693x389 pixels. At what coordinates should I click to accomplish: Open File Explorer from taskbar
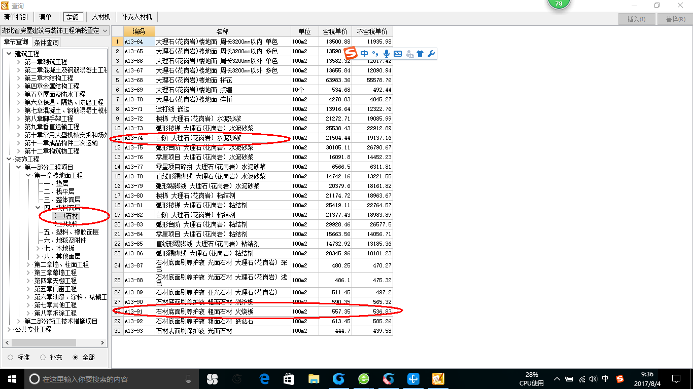tap(314, 379)
